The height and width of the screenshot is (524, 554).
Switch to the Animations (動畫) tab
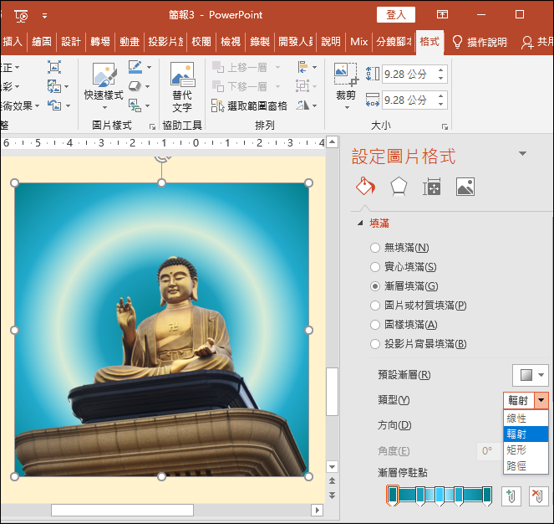tap(130, 42)
